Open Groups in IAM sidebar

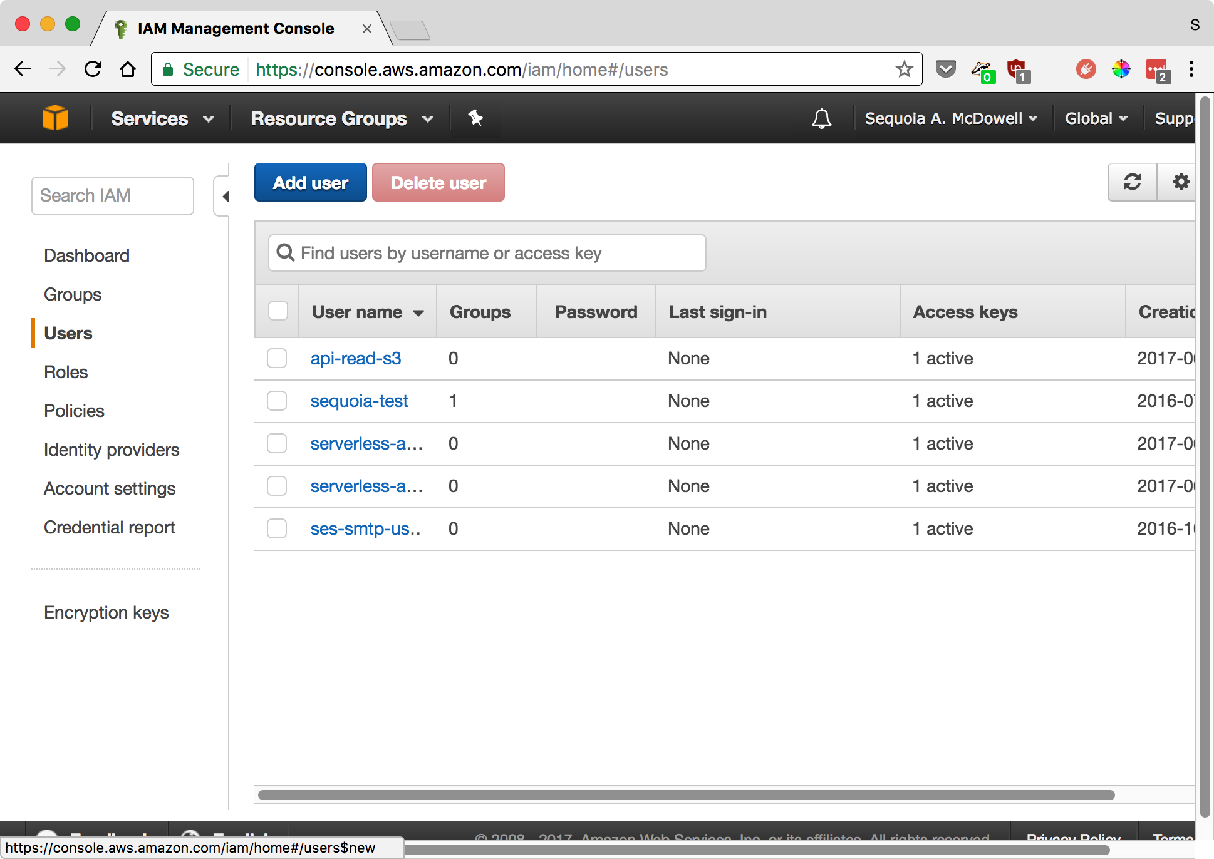click(x=73, y=294)
